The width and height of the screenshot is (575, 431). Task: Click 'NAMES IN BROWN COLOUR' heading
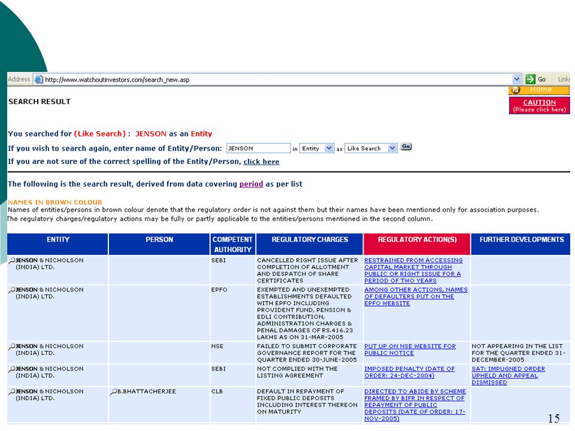click(x=55, y=202)
